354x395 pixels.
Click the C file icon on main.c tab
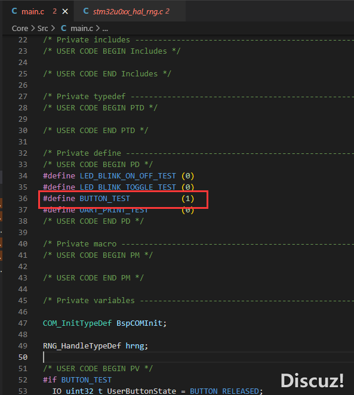coord(14,11)
